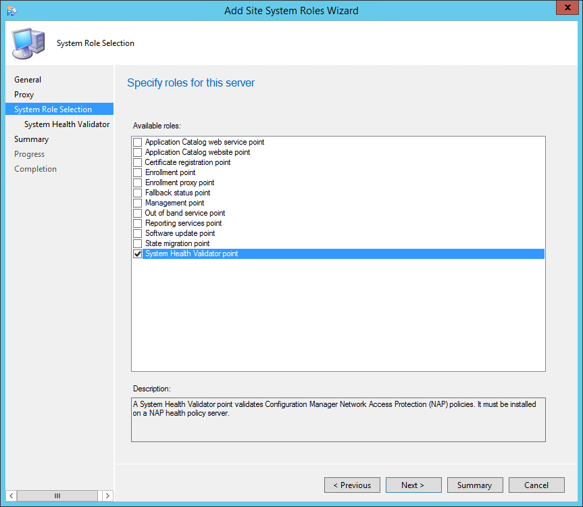This screenshot has width=583, height=507.
Task: Click the Summary button at bottom
Action: click(475, 485)
